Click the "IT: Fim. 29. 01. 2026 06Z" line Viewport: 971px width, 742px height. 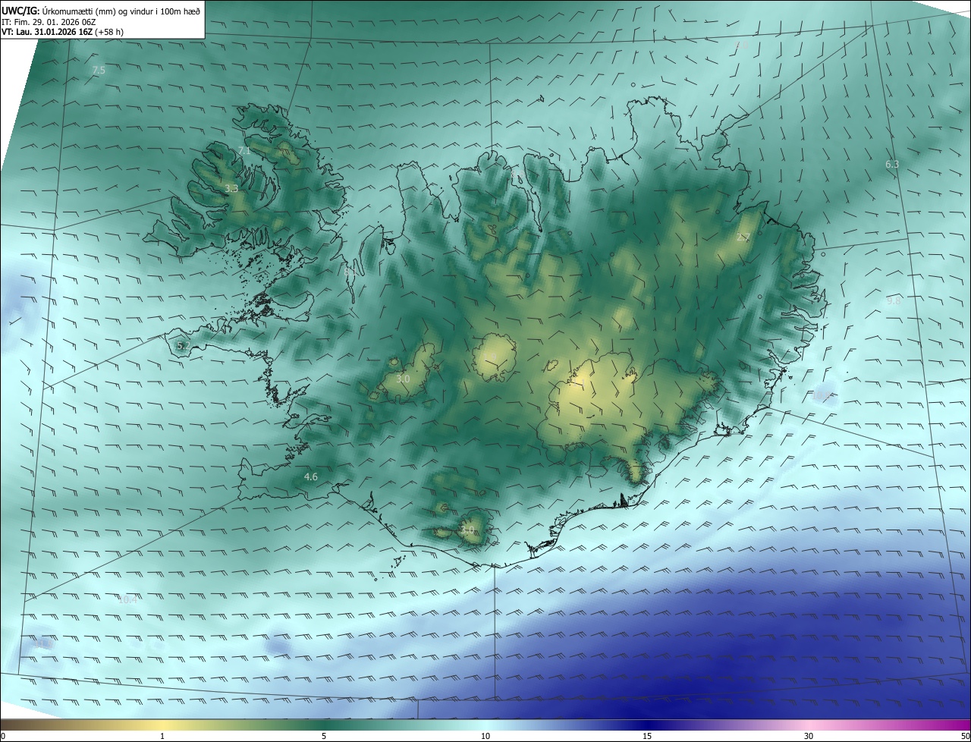(x=50, y=22)
